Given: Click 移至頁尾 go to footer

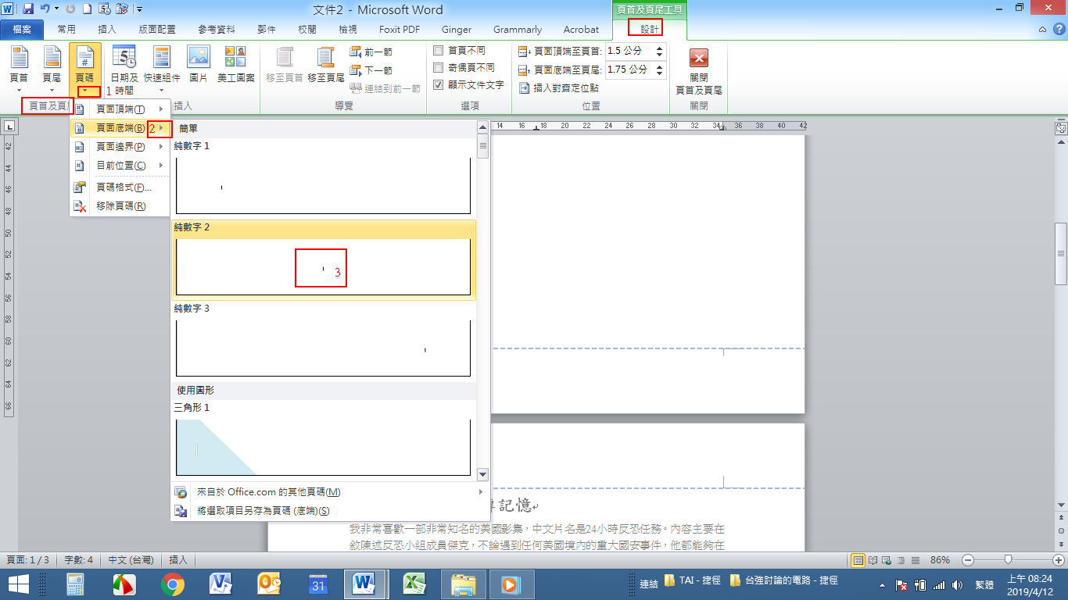Looking at the screenshot, I should point(326,64).
